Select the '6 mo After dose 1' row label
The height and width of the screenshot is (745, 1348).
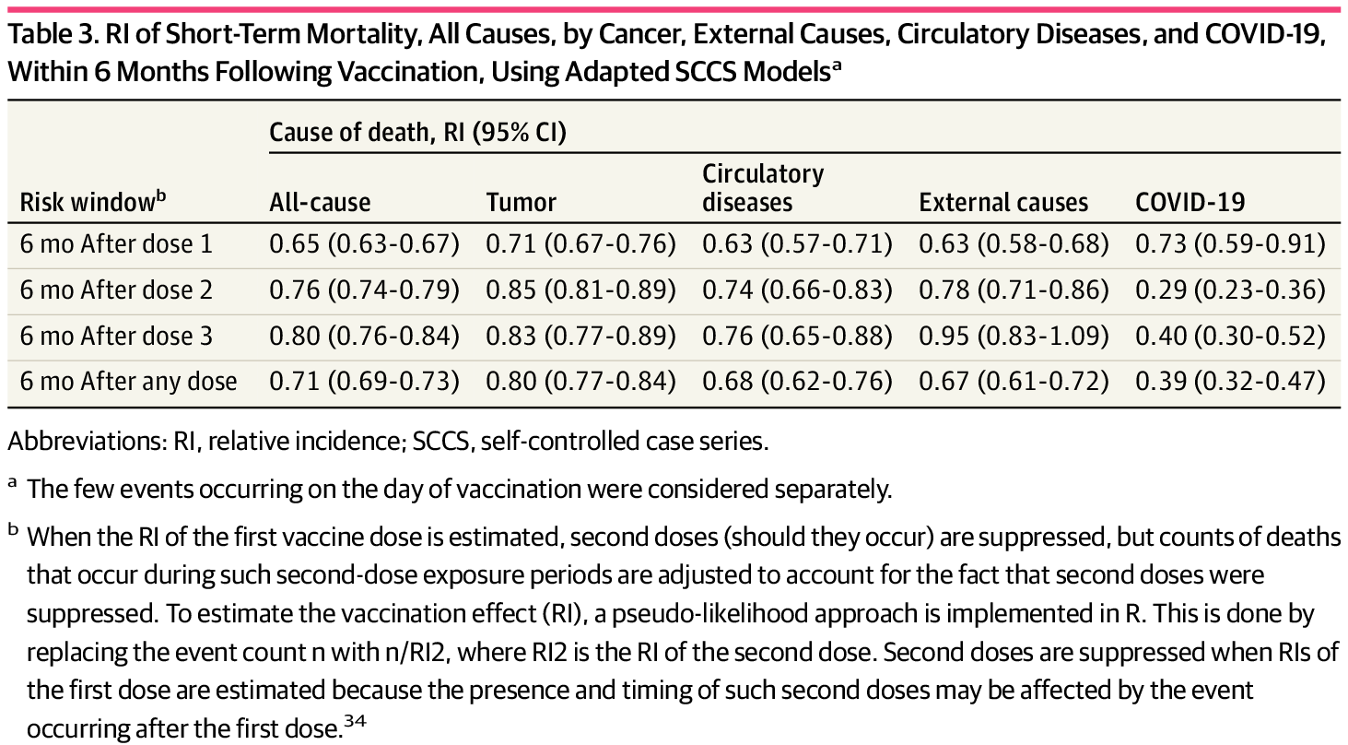tap(117, 244)
